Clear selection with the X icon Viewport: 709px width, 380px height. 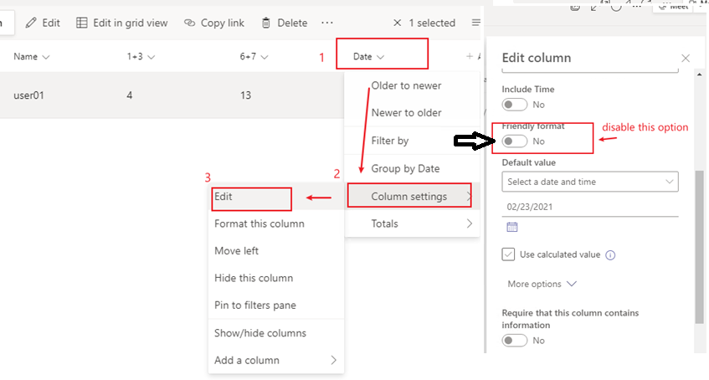click(397, 23)
